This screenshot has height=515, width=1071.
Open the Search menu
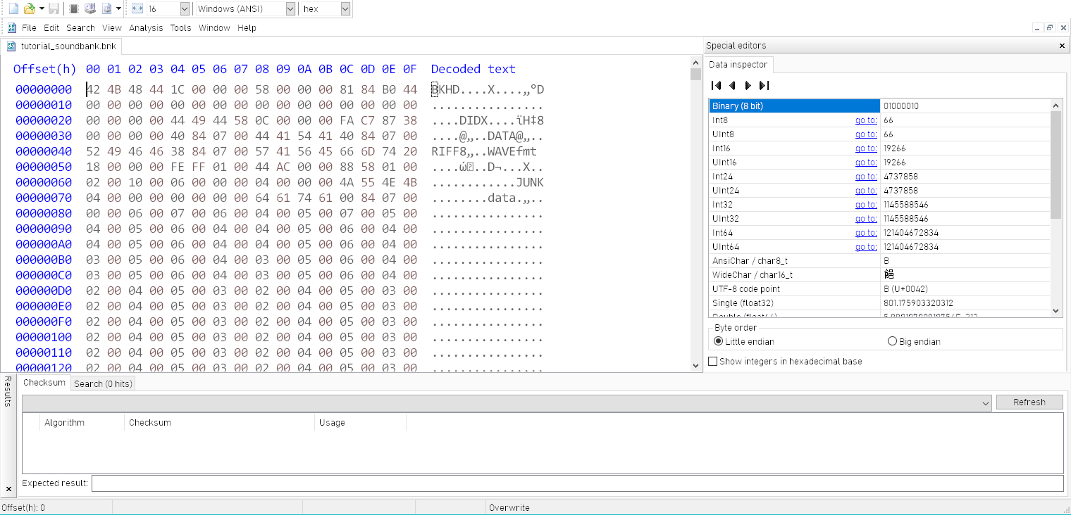click(80, 28)
